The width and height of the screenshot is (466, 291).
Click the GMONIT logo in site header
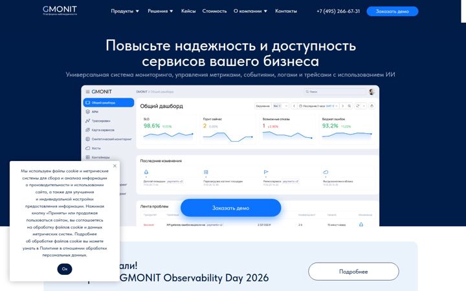[60, 10]
